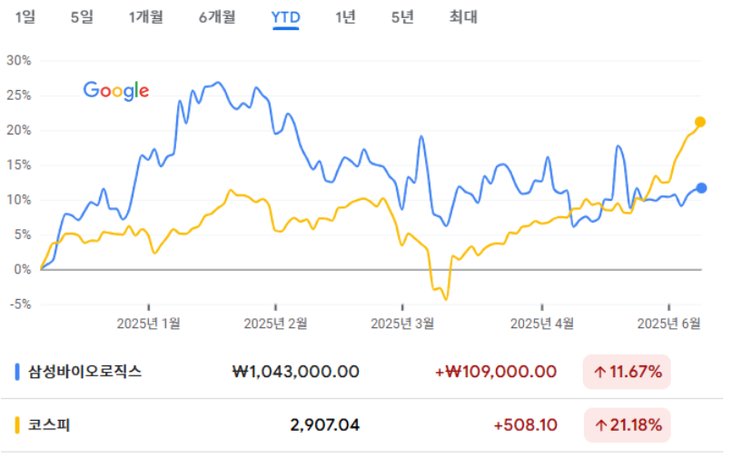Click the 25% y-axis label
Viewport: 732px width, 459px height.
pos(19,95)
